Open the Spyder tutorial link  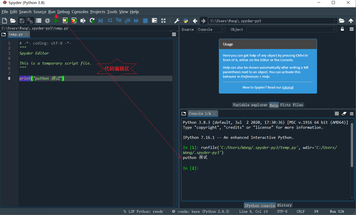coord(288,87)
